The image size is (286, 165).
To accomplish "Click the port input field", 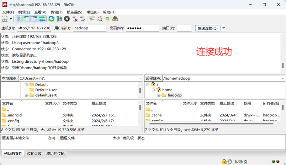I will 184,28.
